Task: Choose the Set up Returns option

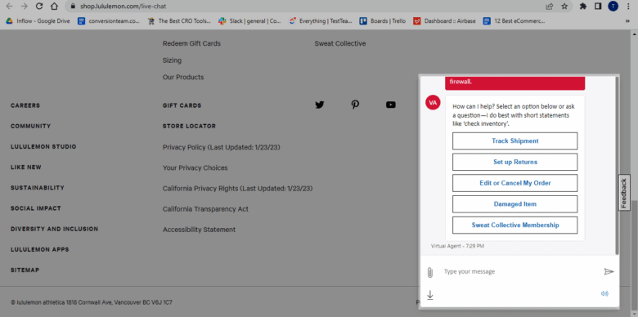Action: coord(514,162)
